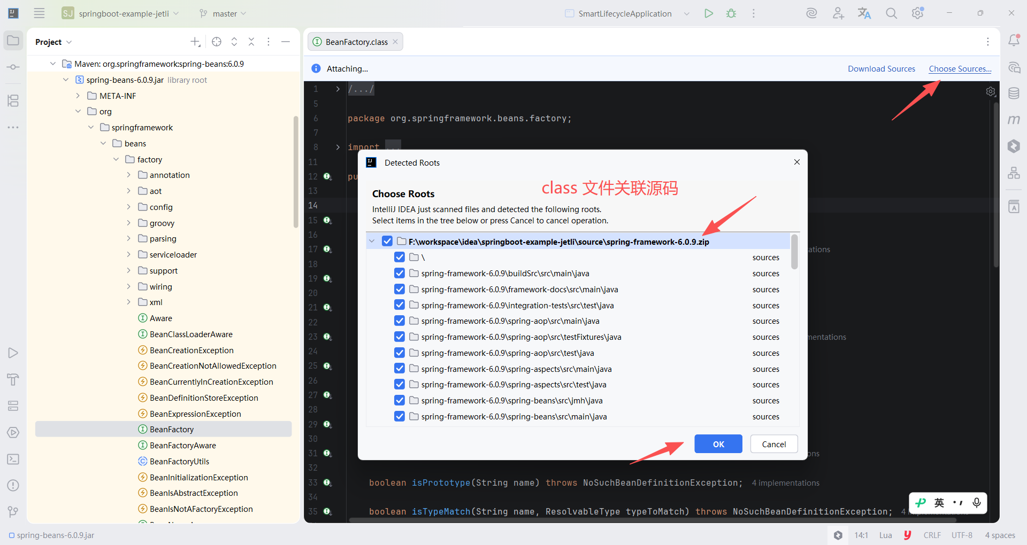The width and height of the screenshot is (1027, 545).
Task: Uncheck the backslash root folder checkbox
Action: (x=400, y=257)
